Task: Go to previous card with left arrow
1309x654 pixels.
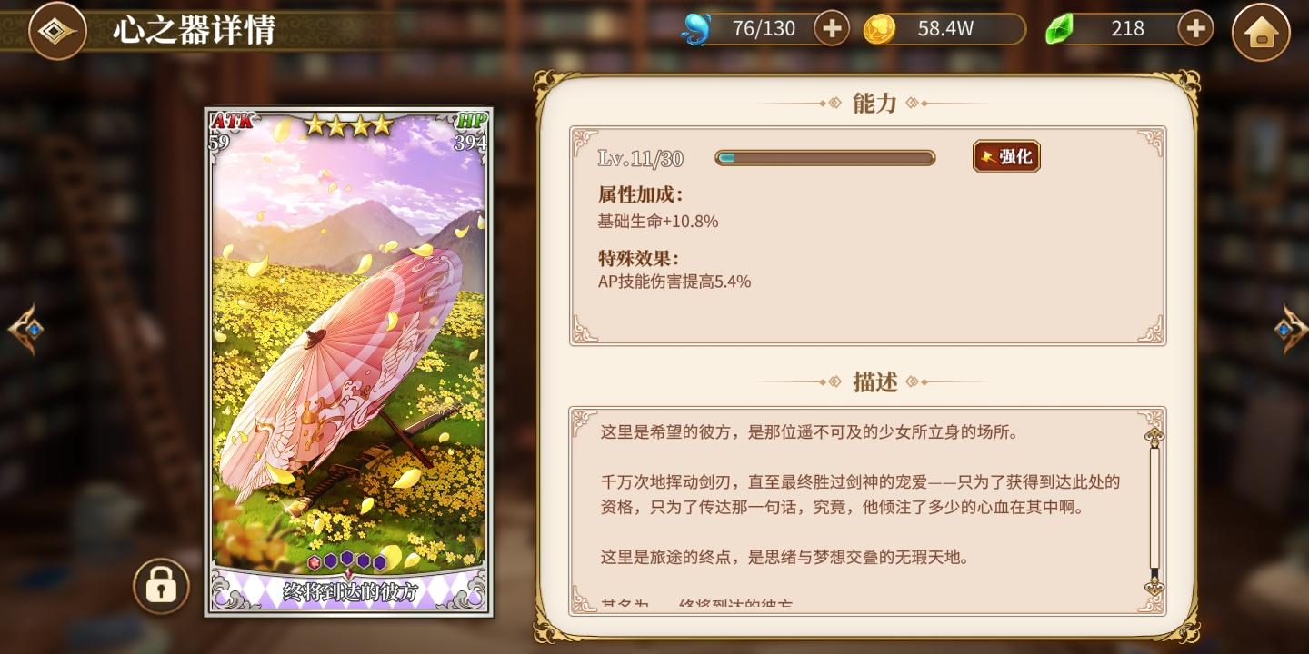Action: click(x=26, y=328)
